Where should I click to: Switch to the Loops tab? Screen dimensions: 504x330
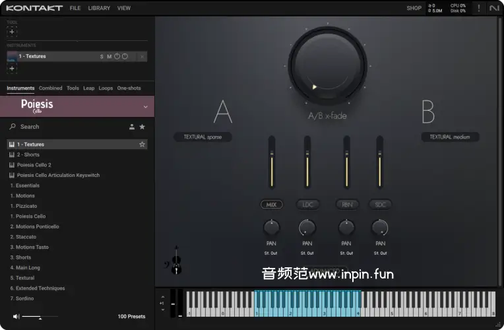pos(106,88)
